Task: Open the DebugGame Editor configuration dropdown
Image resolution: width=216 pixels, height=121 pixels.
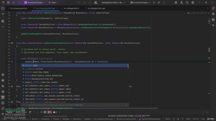Action: 113,2
